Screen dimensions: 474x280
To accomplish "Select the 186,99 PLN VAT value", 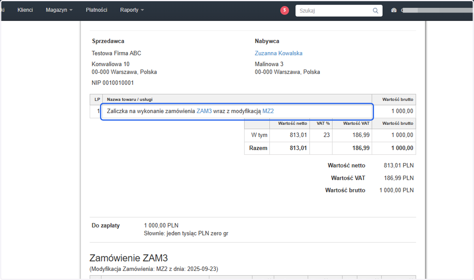I will [x=399, y=178].
